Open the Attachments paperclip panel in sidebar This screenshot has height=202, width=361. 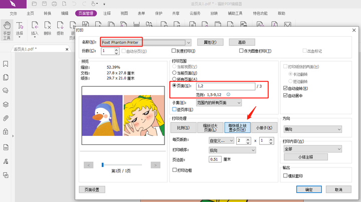(x=6, y=118)
